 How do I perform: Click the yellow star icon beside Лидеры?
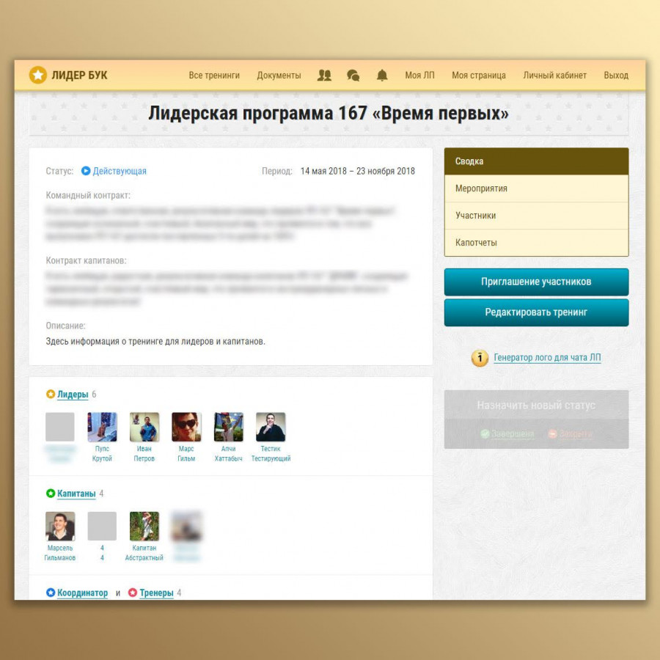pyautogui.click(x=51, y=394)
